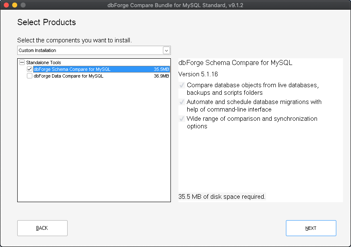The image size is (351, 247).
Task: Toggle dbForge Schema Compare for MySQL checkbox
Action: pyautogui.click(x=29, y=69)
